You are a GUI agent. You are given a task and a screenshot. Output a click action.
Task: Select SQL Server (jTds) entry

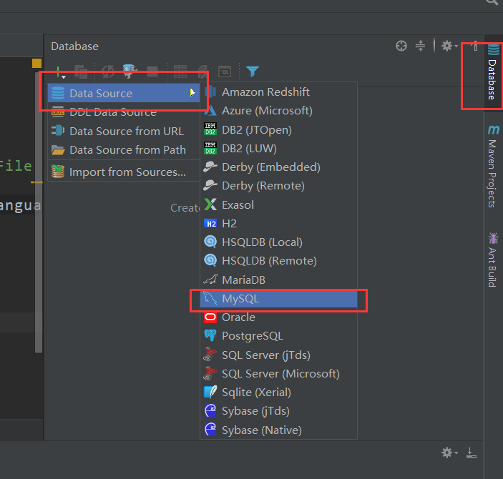[x=278, y=355]
